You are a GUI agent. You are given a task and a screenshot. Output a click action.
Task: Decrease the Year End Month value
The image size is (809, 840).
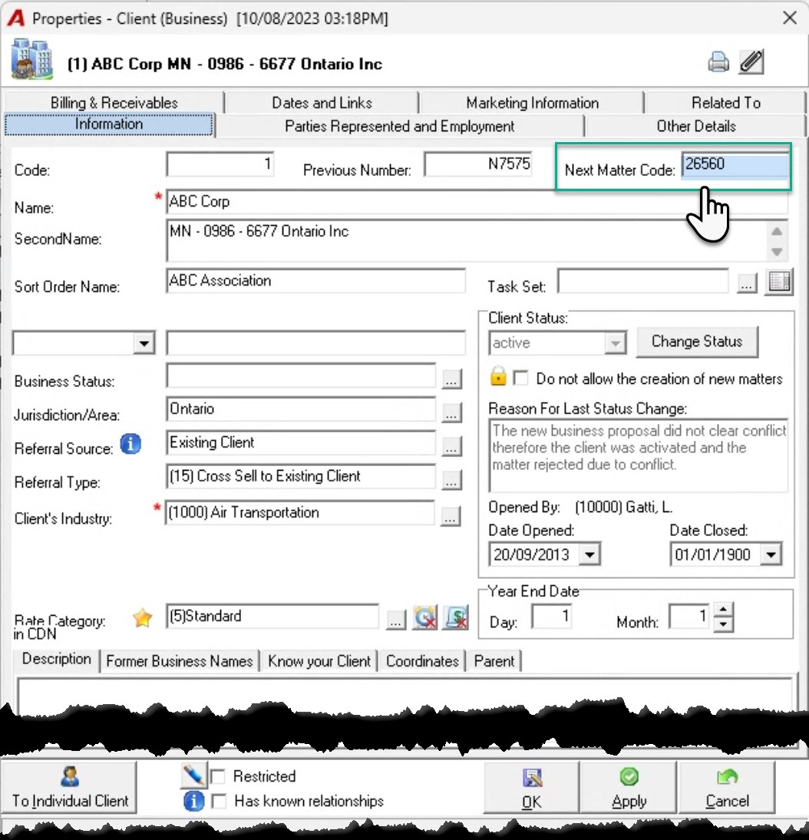723,624
